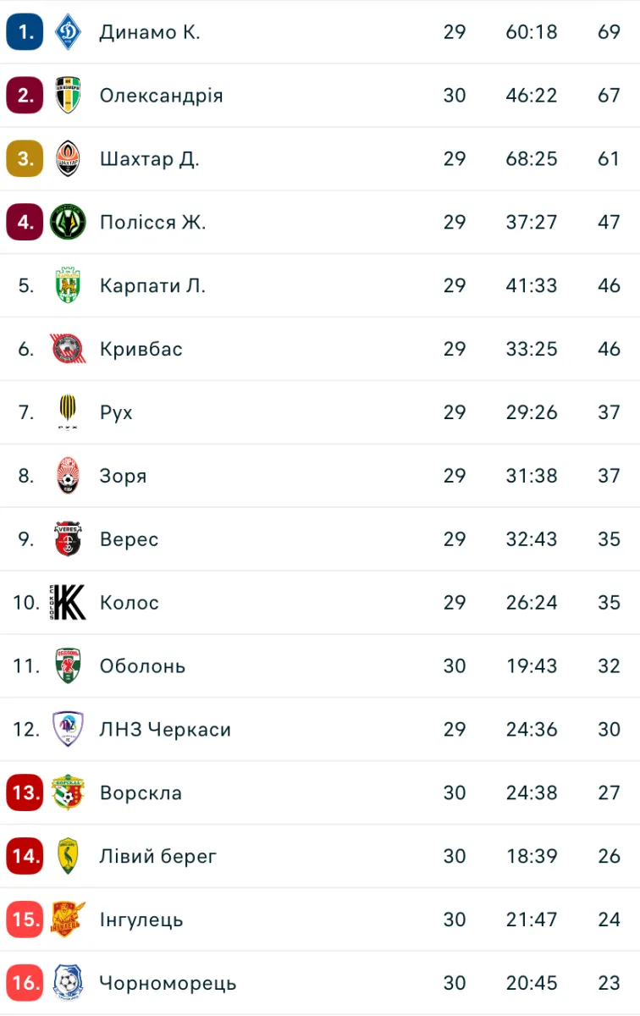Select the Лівий берег team row

pos(320,856)
